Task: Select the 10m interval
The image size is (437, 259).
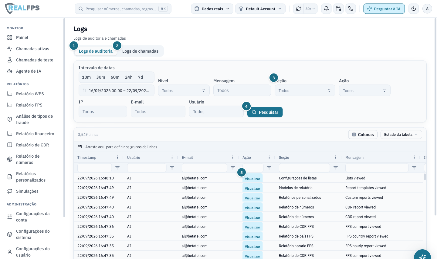Action: click(86, 77)
